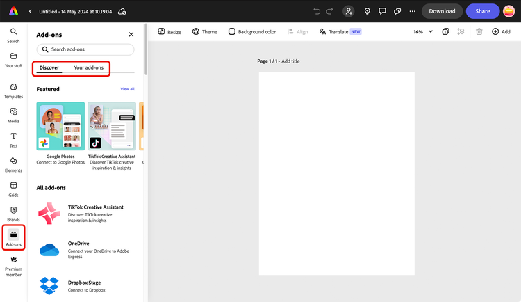Close the Add-ons panel
The height and width of the screenshot is (302, 521).
131,34
